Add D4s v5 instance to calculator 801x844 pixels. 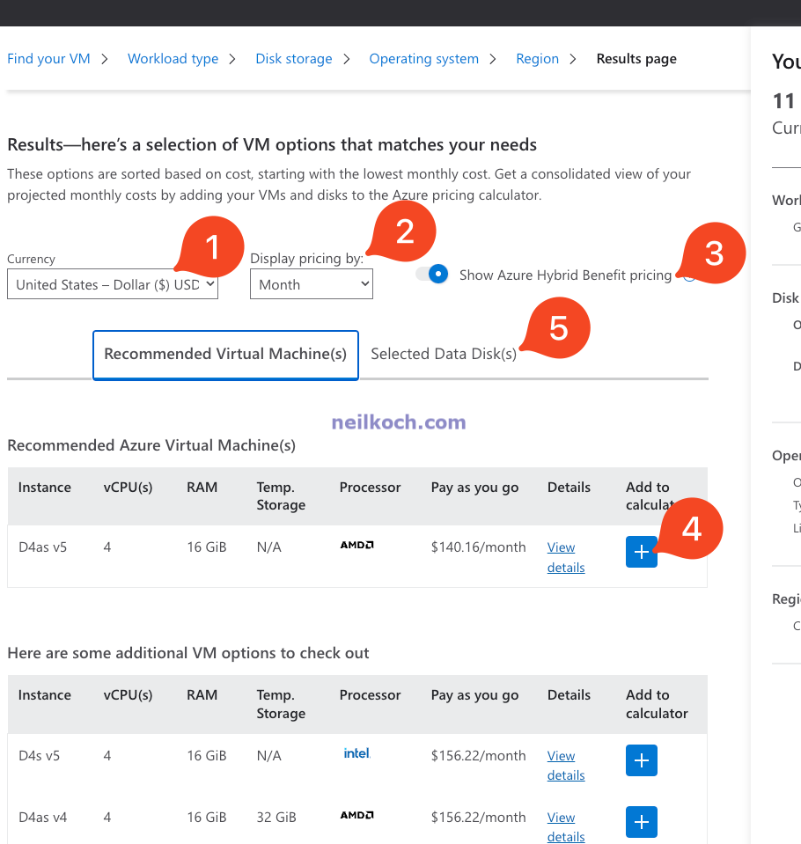point(641,760)
